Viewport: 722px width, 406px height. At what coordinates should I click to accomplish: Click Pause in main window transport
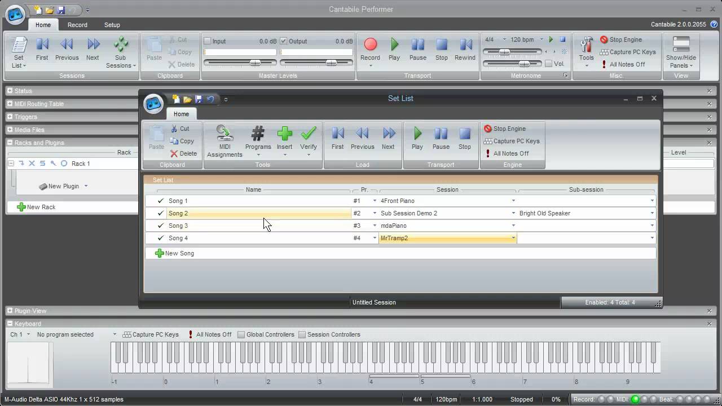pyautogui.click(x=418, y=49)
